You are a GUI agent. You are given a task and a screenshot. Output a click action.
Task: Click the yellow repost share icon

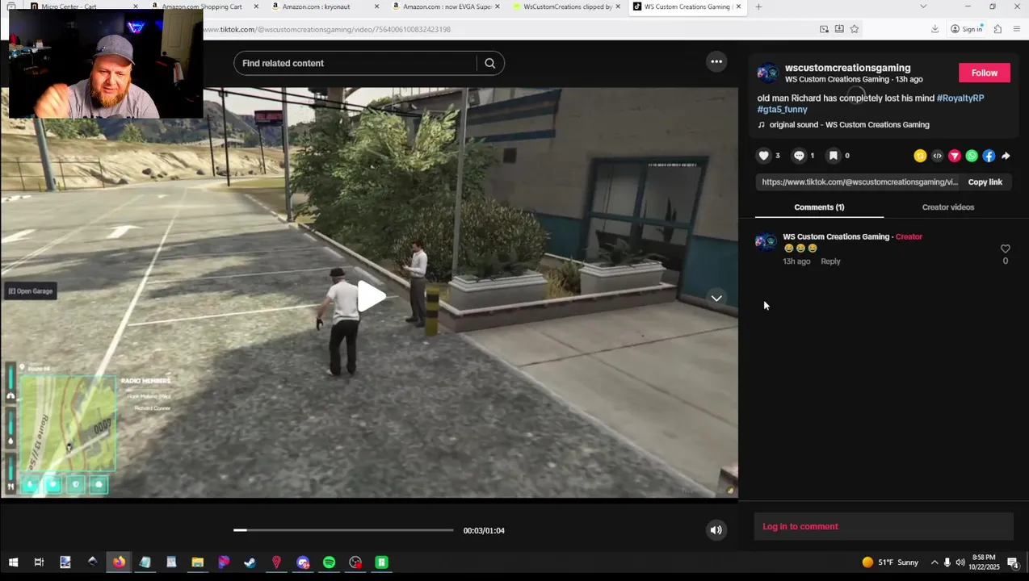click(x=920, y=156)
